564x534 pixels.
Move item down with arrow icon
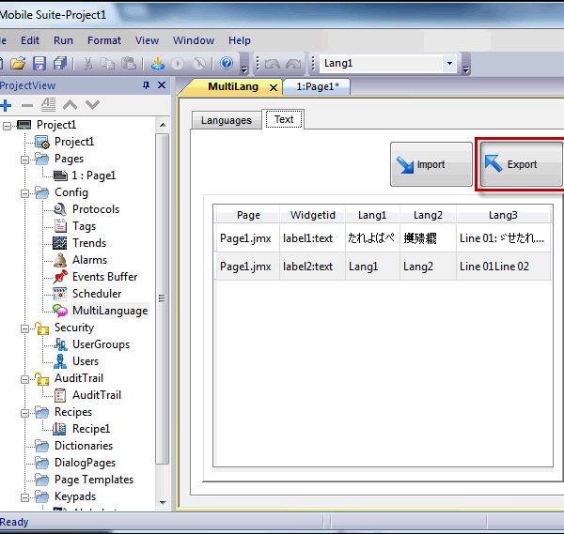pyautogui.click(x=92, y=105)
